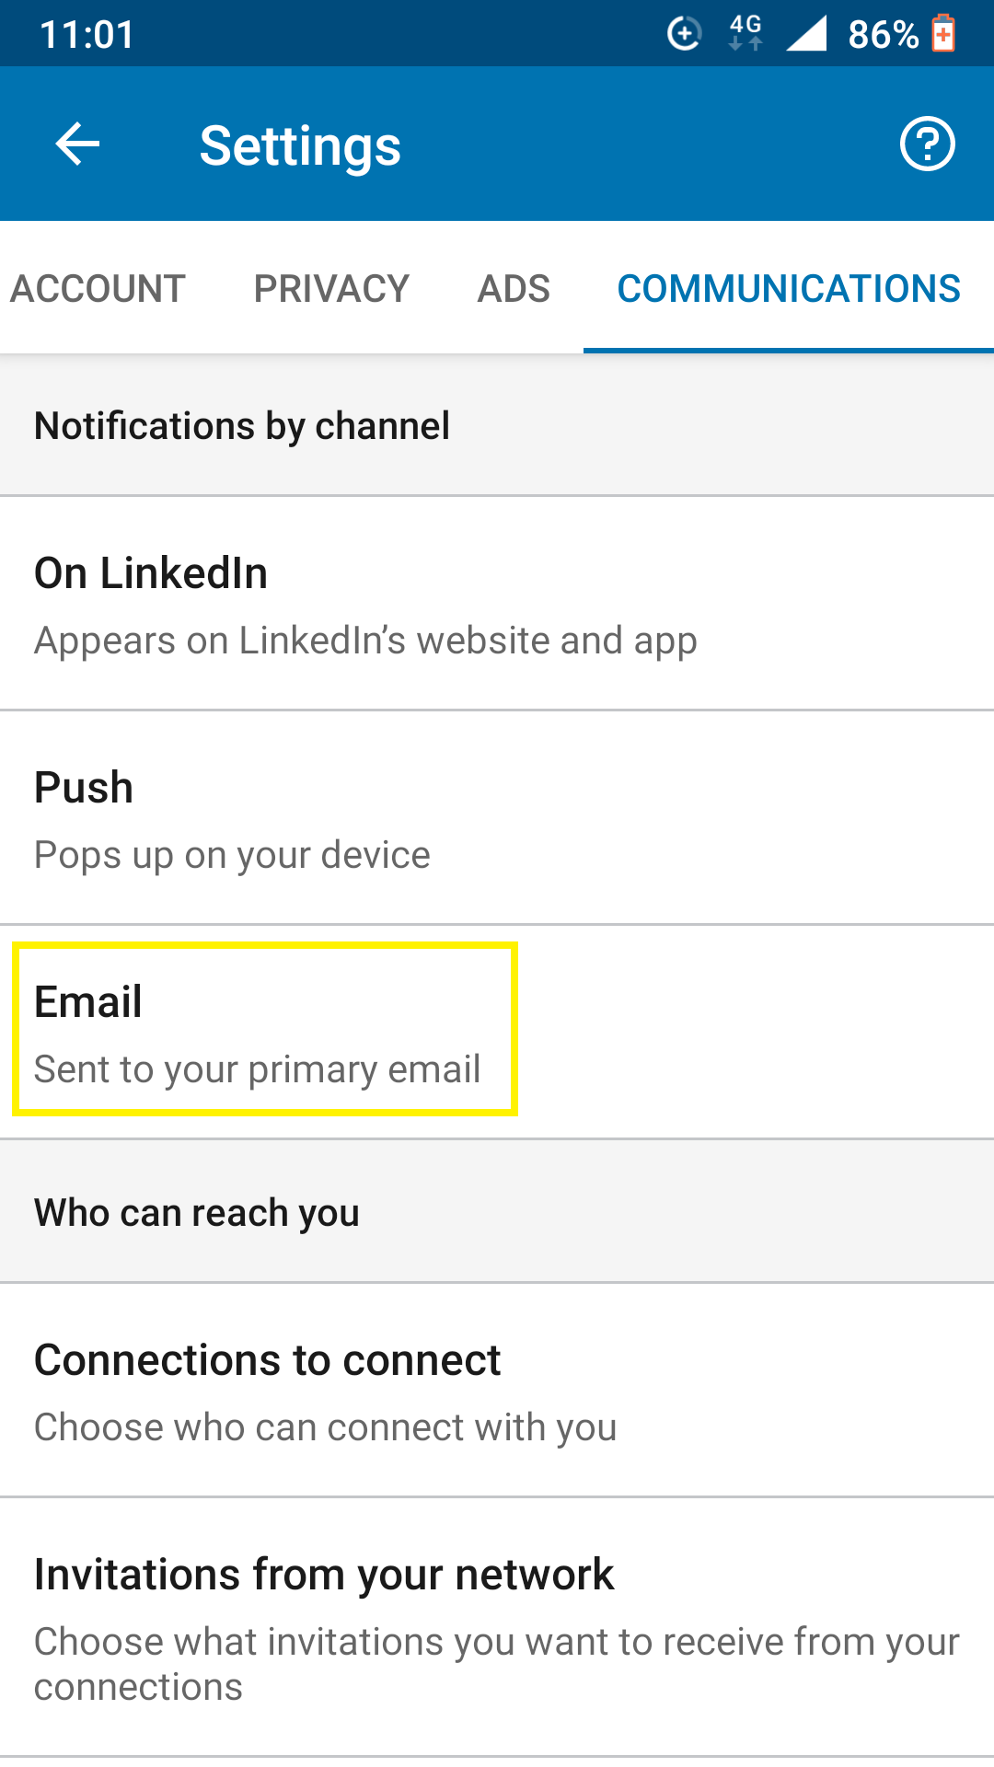Open Connections to connect setting
The image size is (994, 1767).
coord(497,1391)
